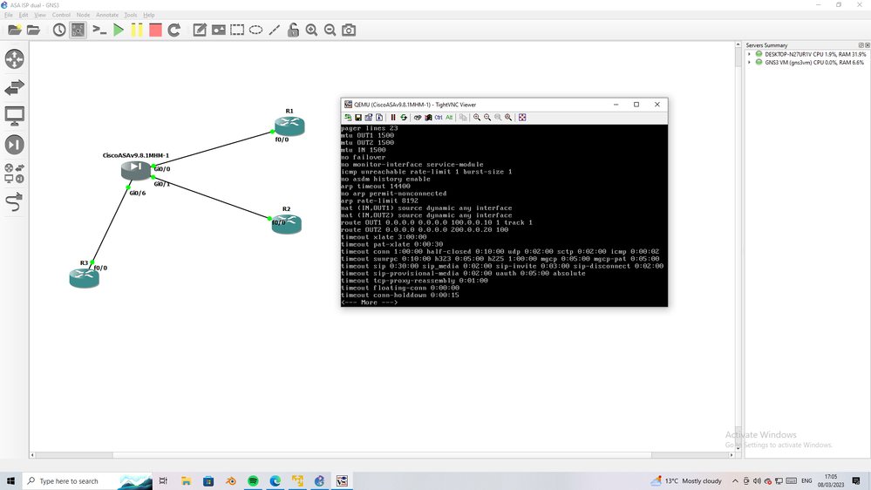The height and width of the screenshot is (490, 871).
Task: Click the Windows Start button
Action: point(10,481)
